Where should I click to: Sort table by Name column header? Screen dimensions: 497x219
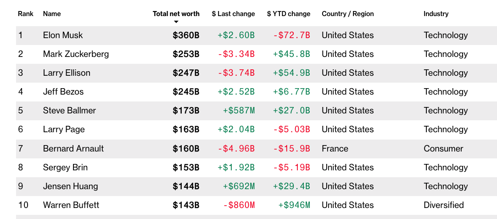[x=52, y=14]
